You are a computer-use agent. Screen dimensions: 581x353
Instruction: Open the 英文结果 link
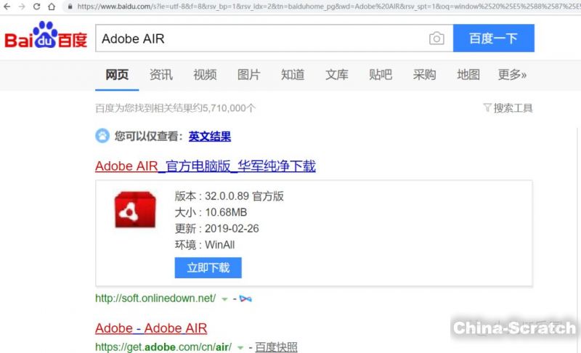tap(209, 136)
